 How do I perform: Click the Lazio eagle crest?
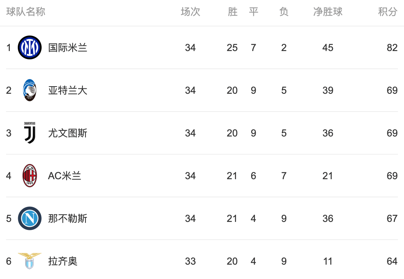pyautogui.click(x=30, y=261)
